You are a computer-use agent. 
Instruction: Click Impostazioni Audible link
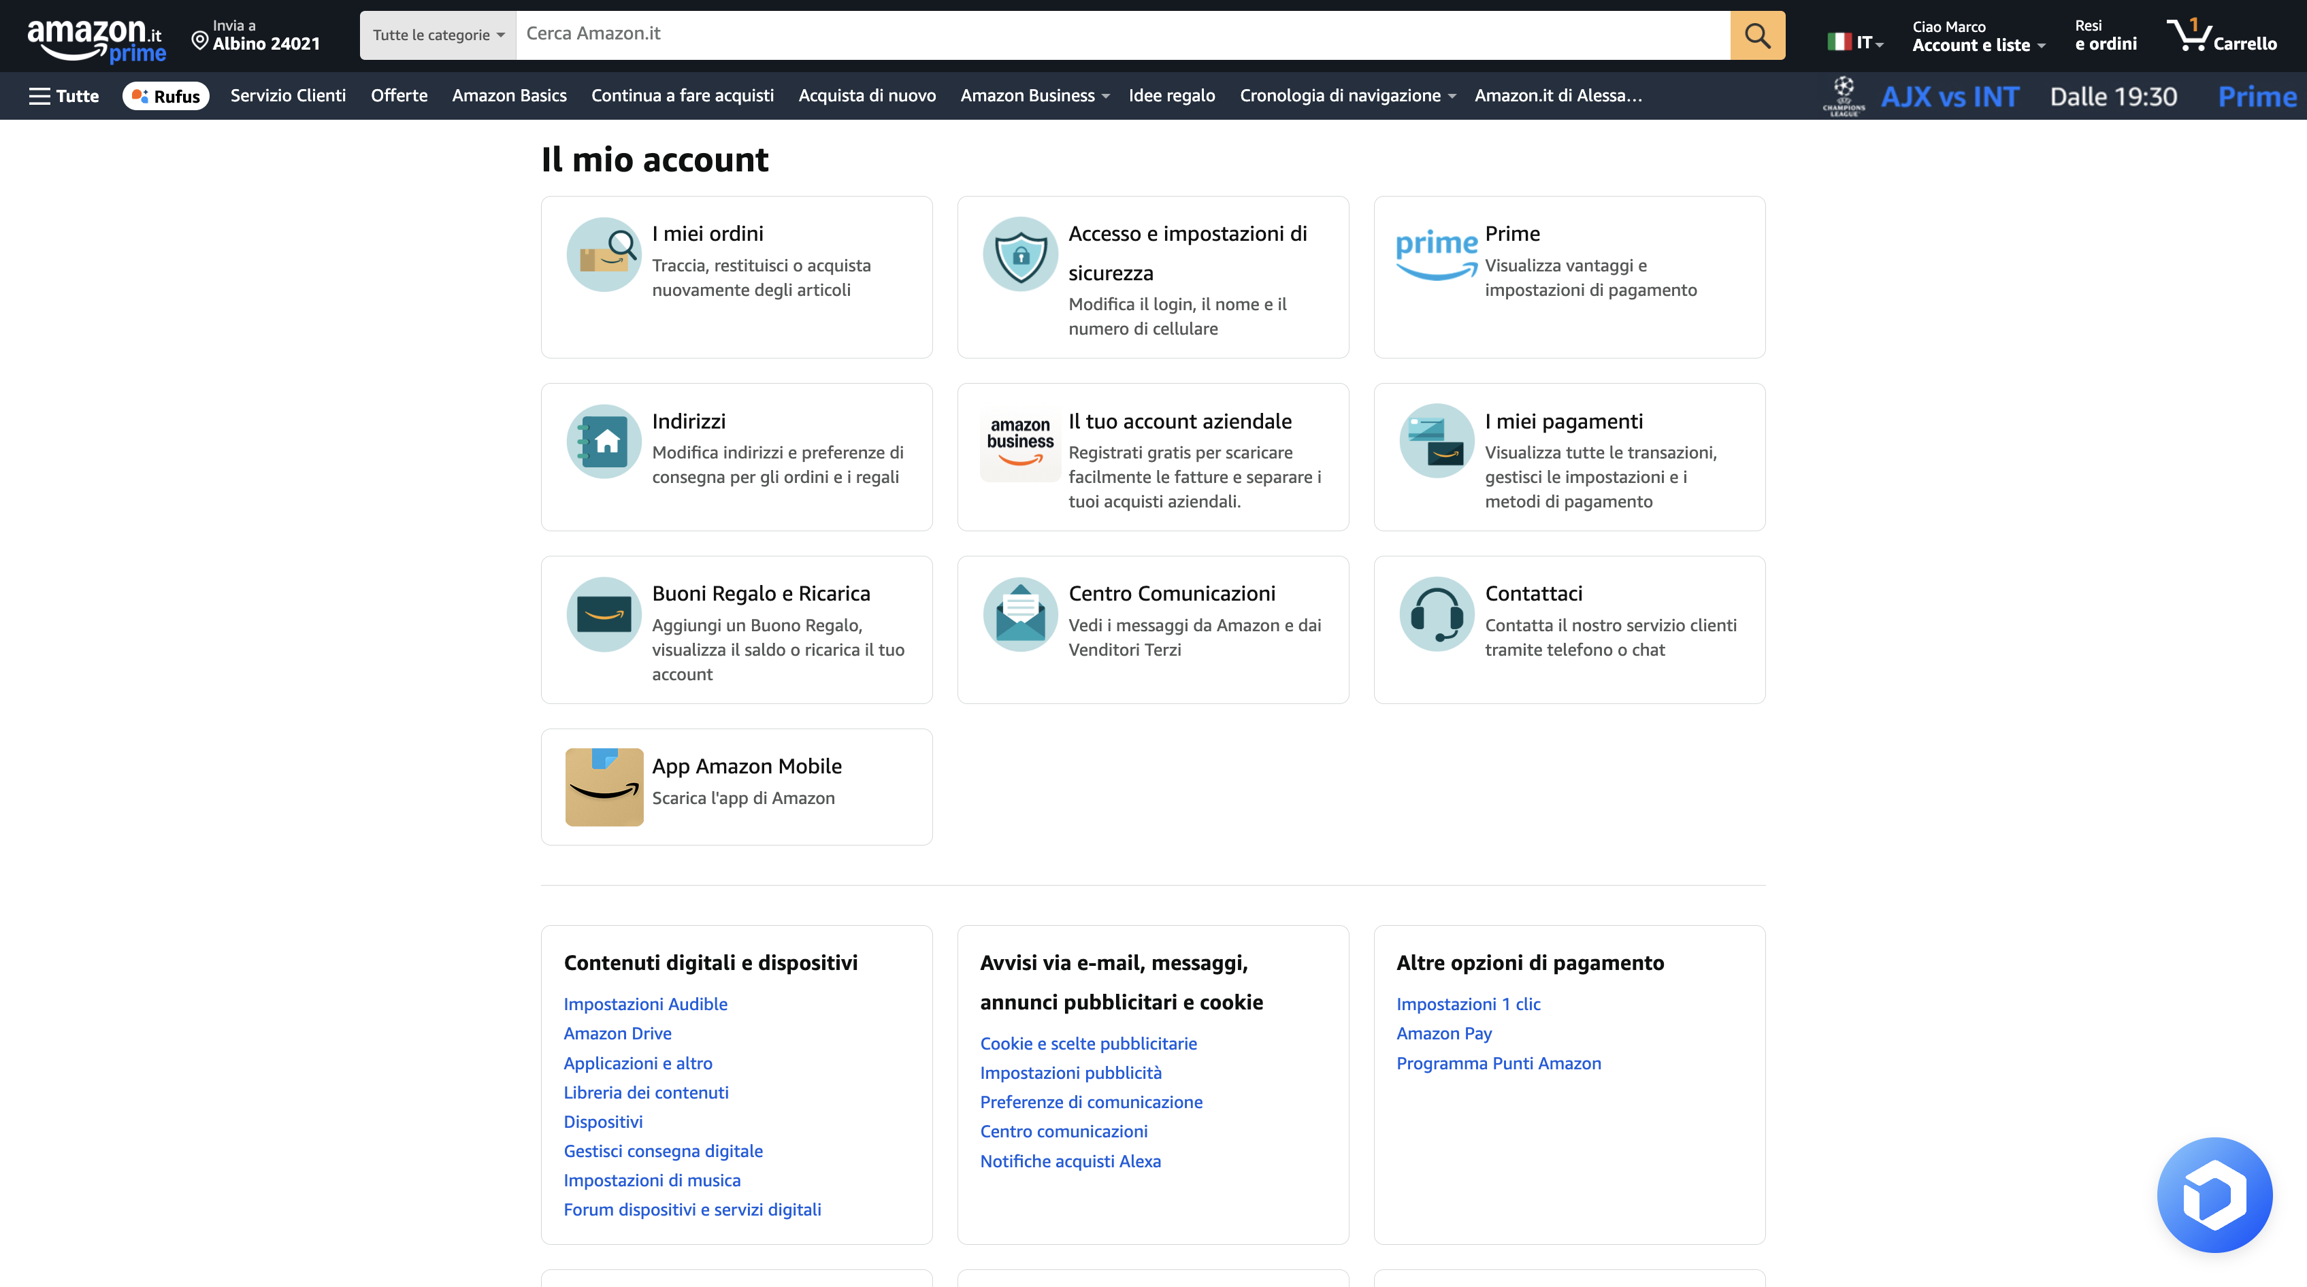(x=645, y=1004)
